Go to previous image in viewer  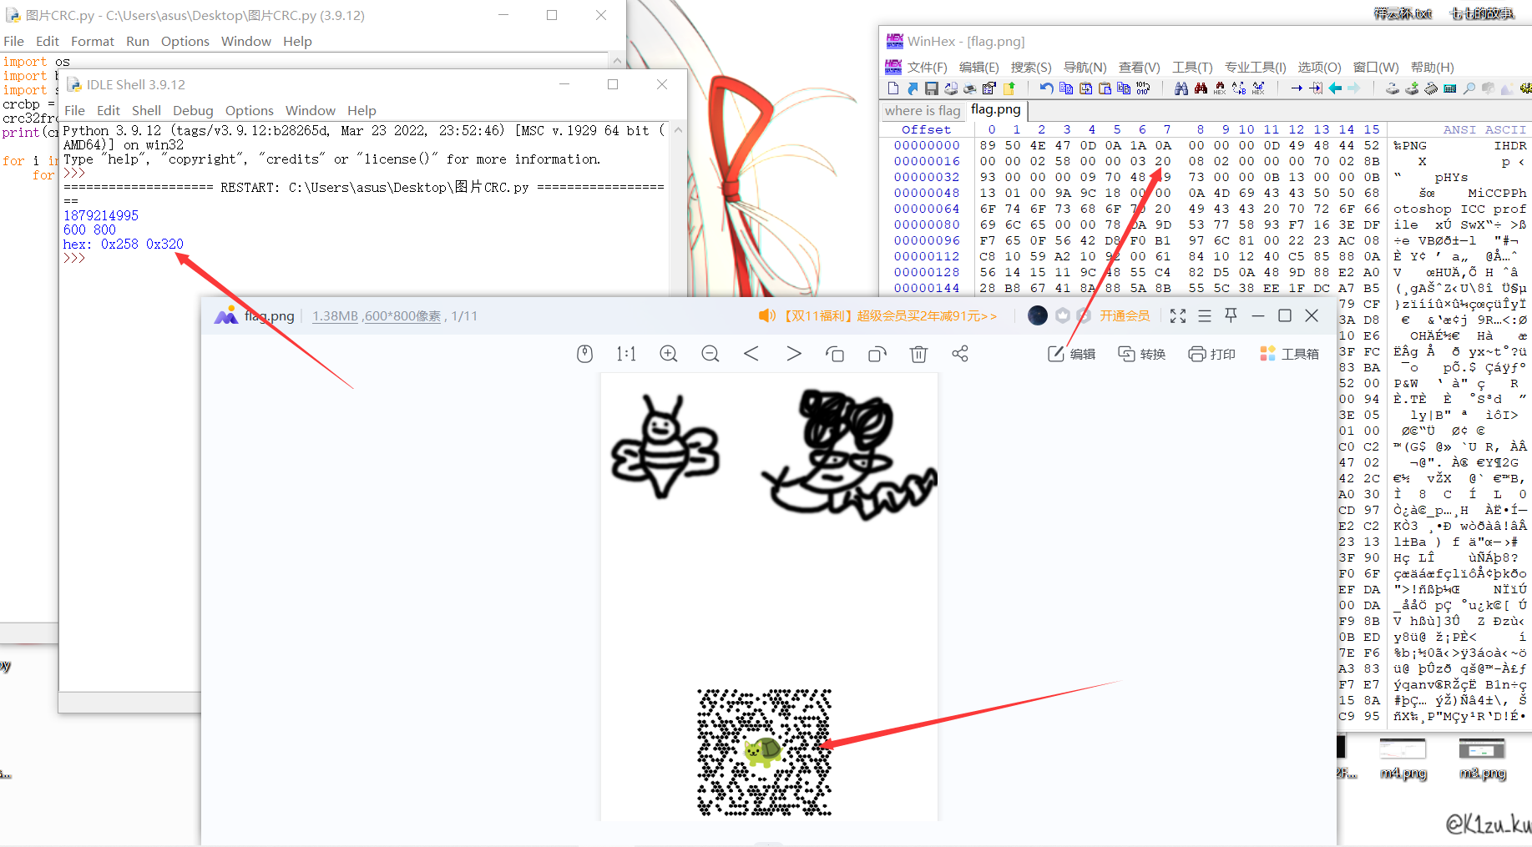coord(751,354)
